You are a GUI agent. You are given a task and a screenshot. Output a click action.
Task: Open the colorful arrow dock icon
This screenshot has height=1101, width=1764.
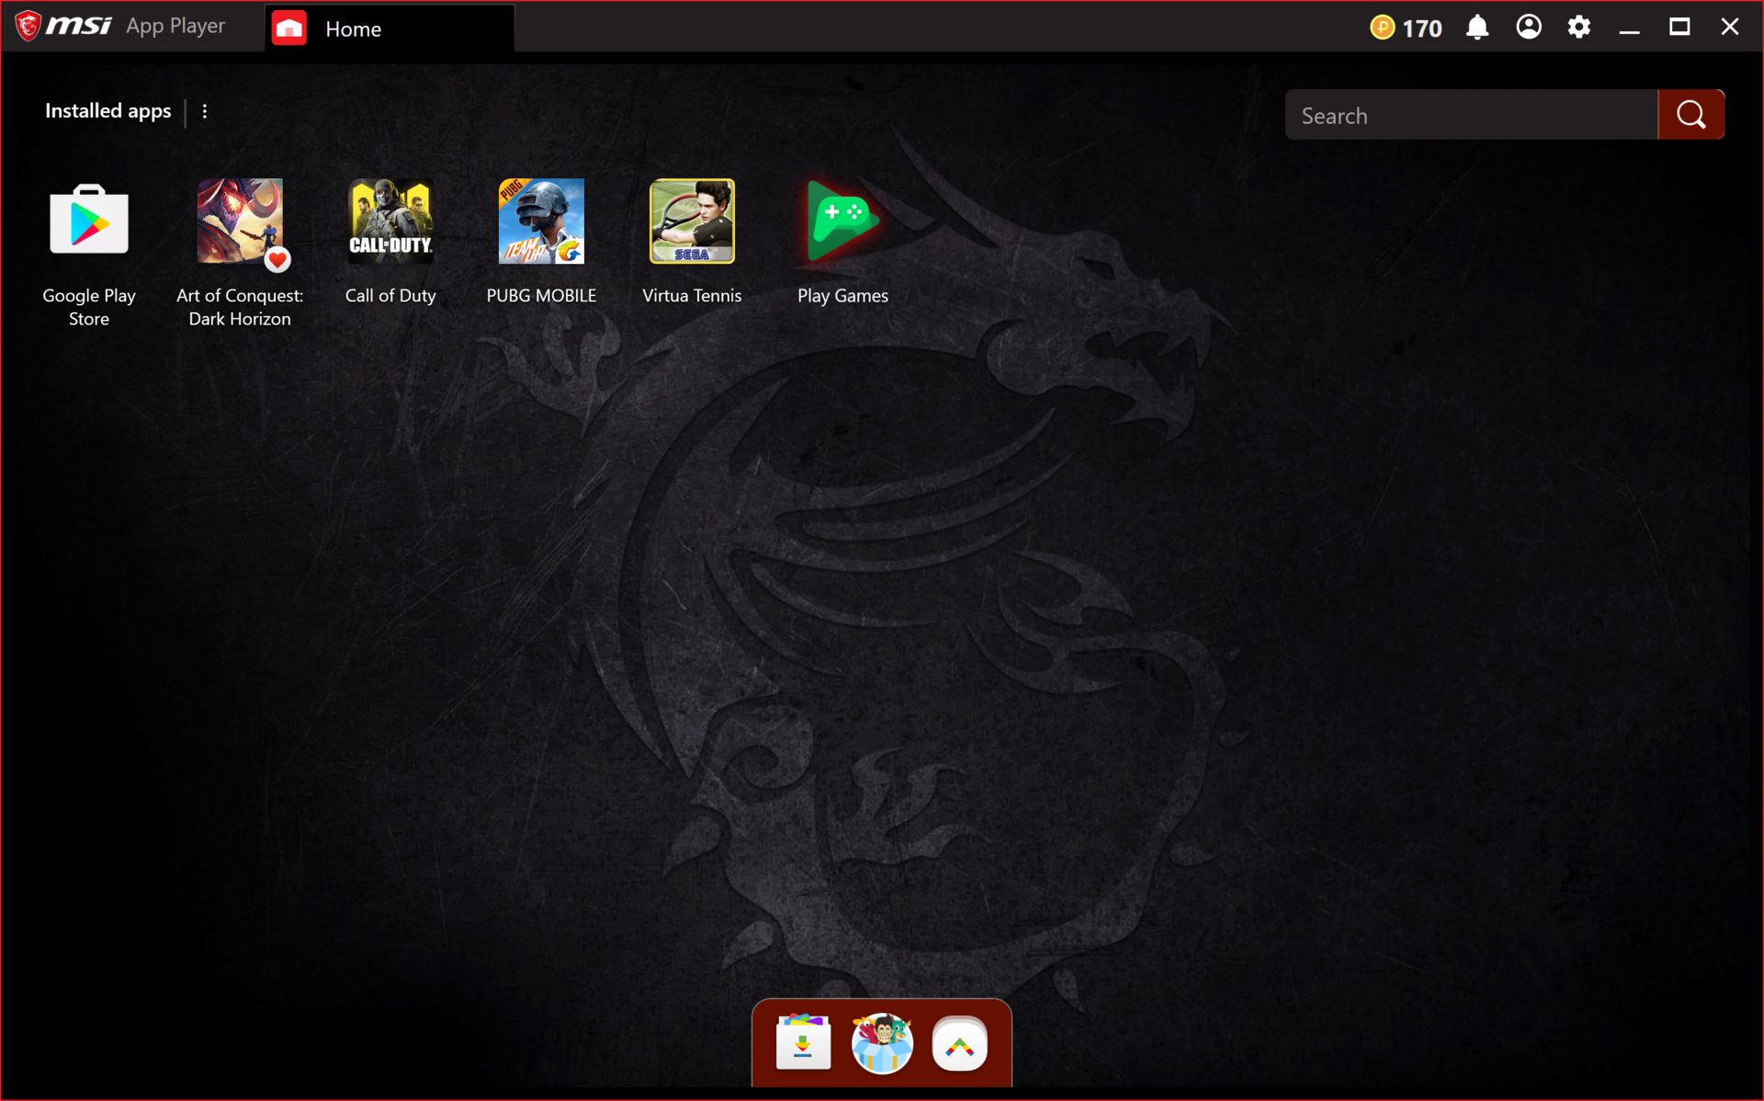(x=960, y=1044)
